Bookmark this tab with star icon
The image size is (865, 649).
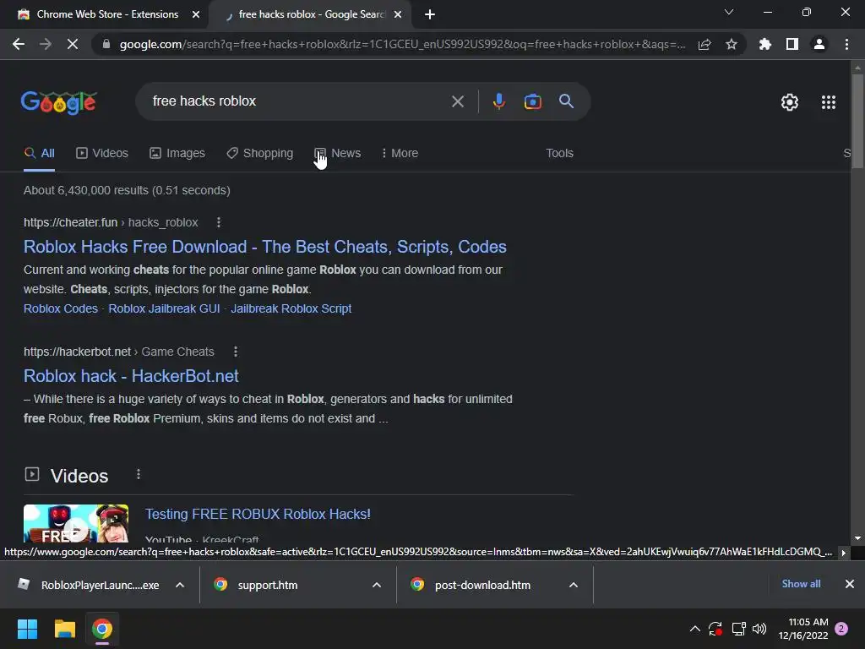(x=731, y=44)
